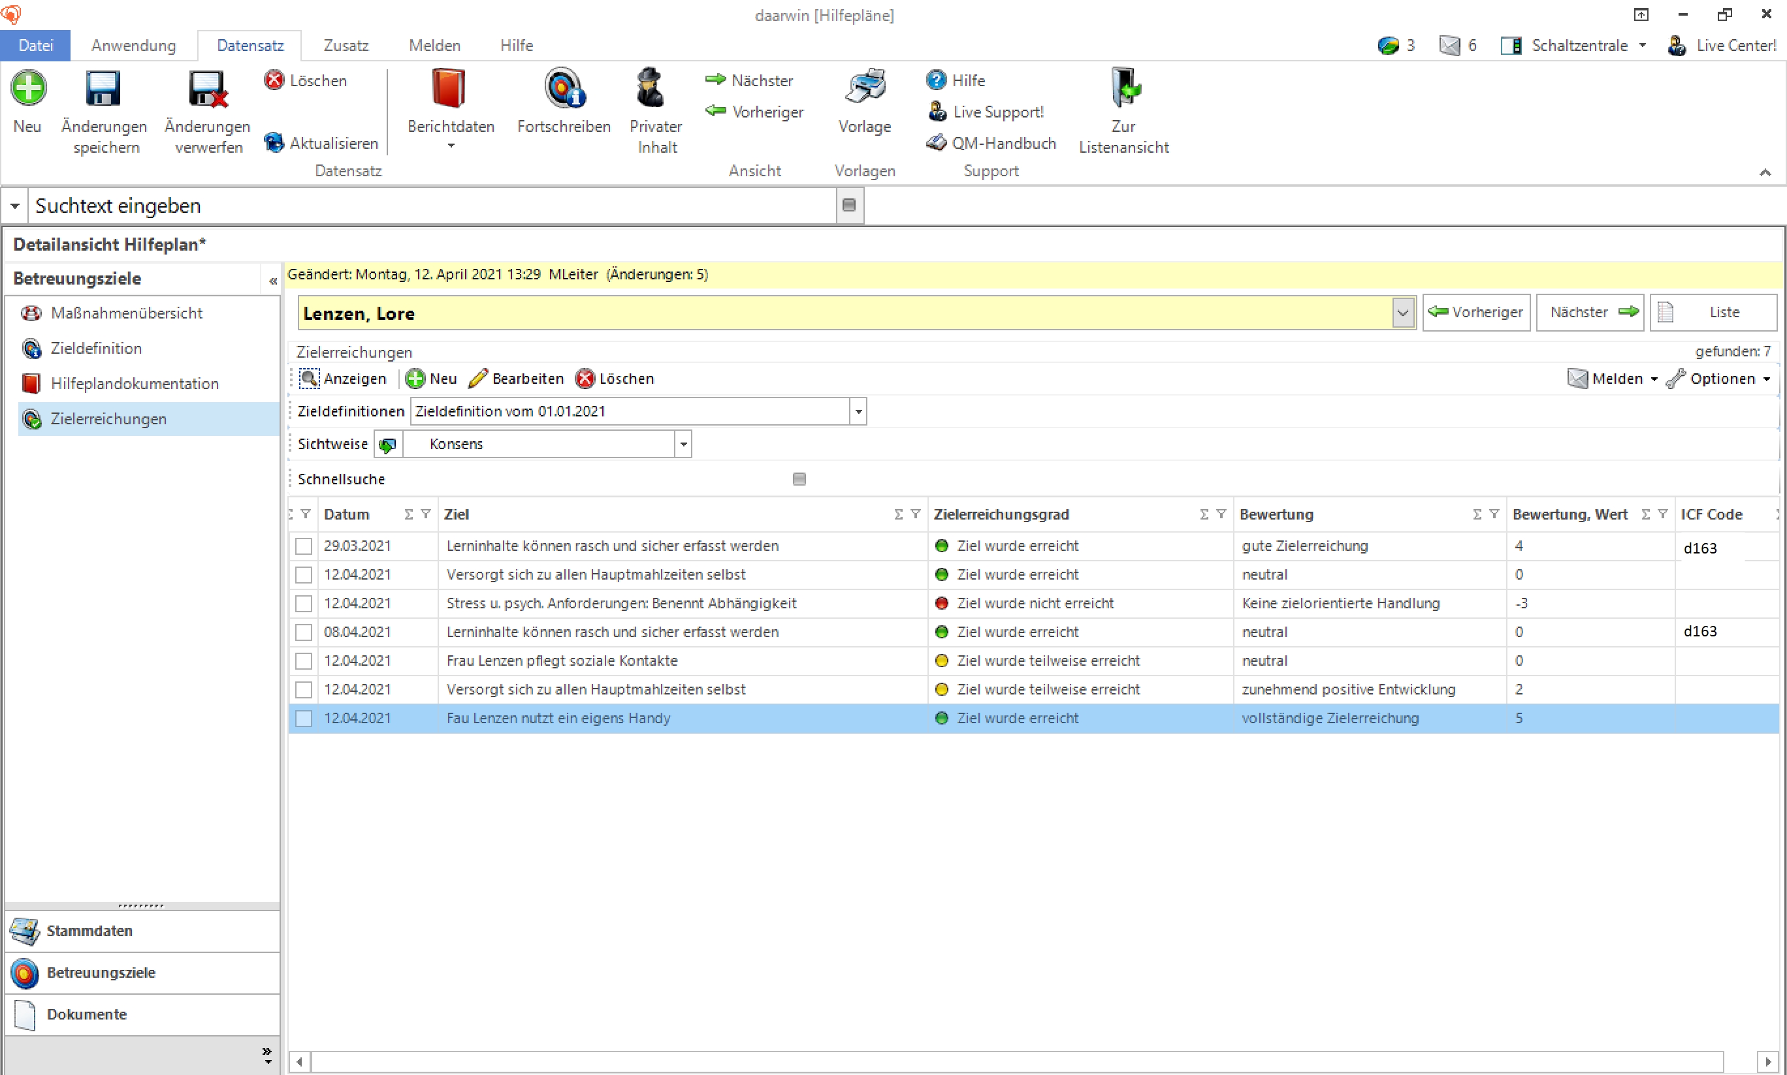Switch to the Zusatz tab
The height and width of the screenshot is (1075, 1787).
pos(346,45)
